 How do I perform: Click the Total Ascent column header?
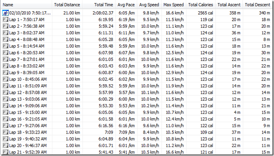[x=229, y=5]
